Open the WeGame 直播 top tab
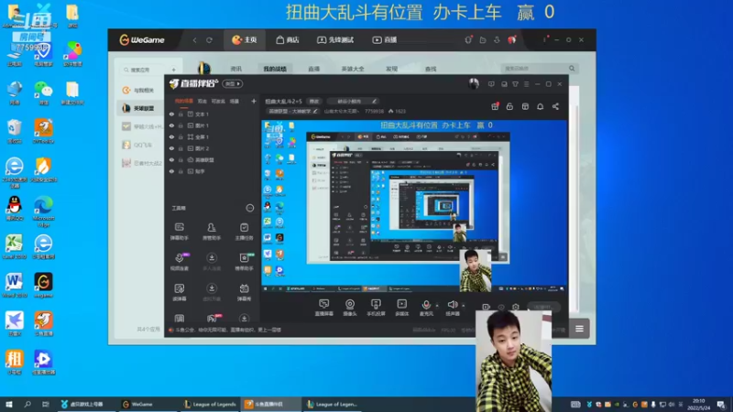 (x=385, y=40)
